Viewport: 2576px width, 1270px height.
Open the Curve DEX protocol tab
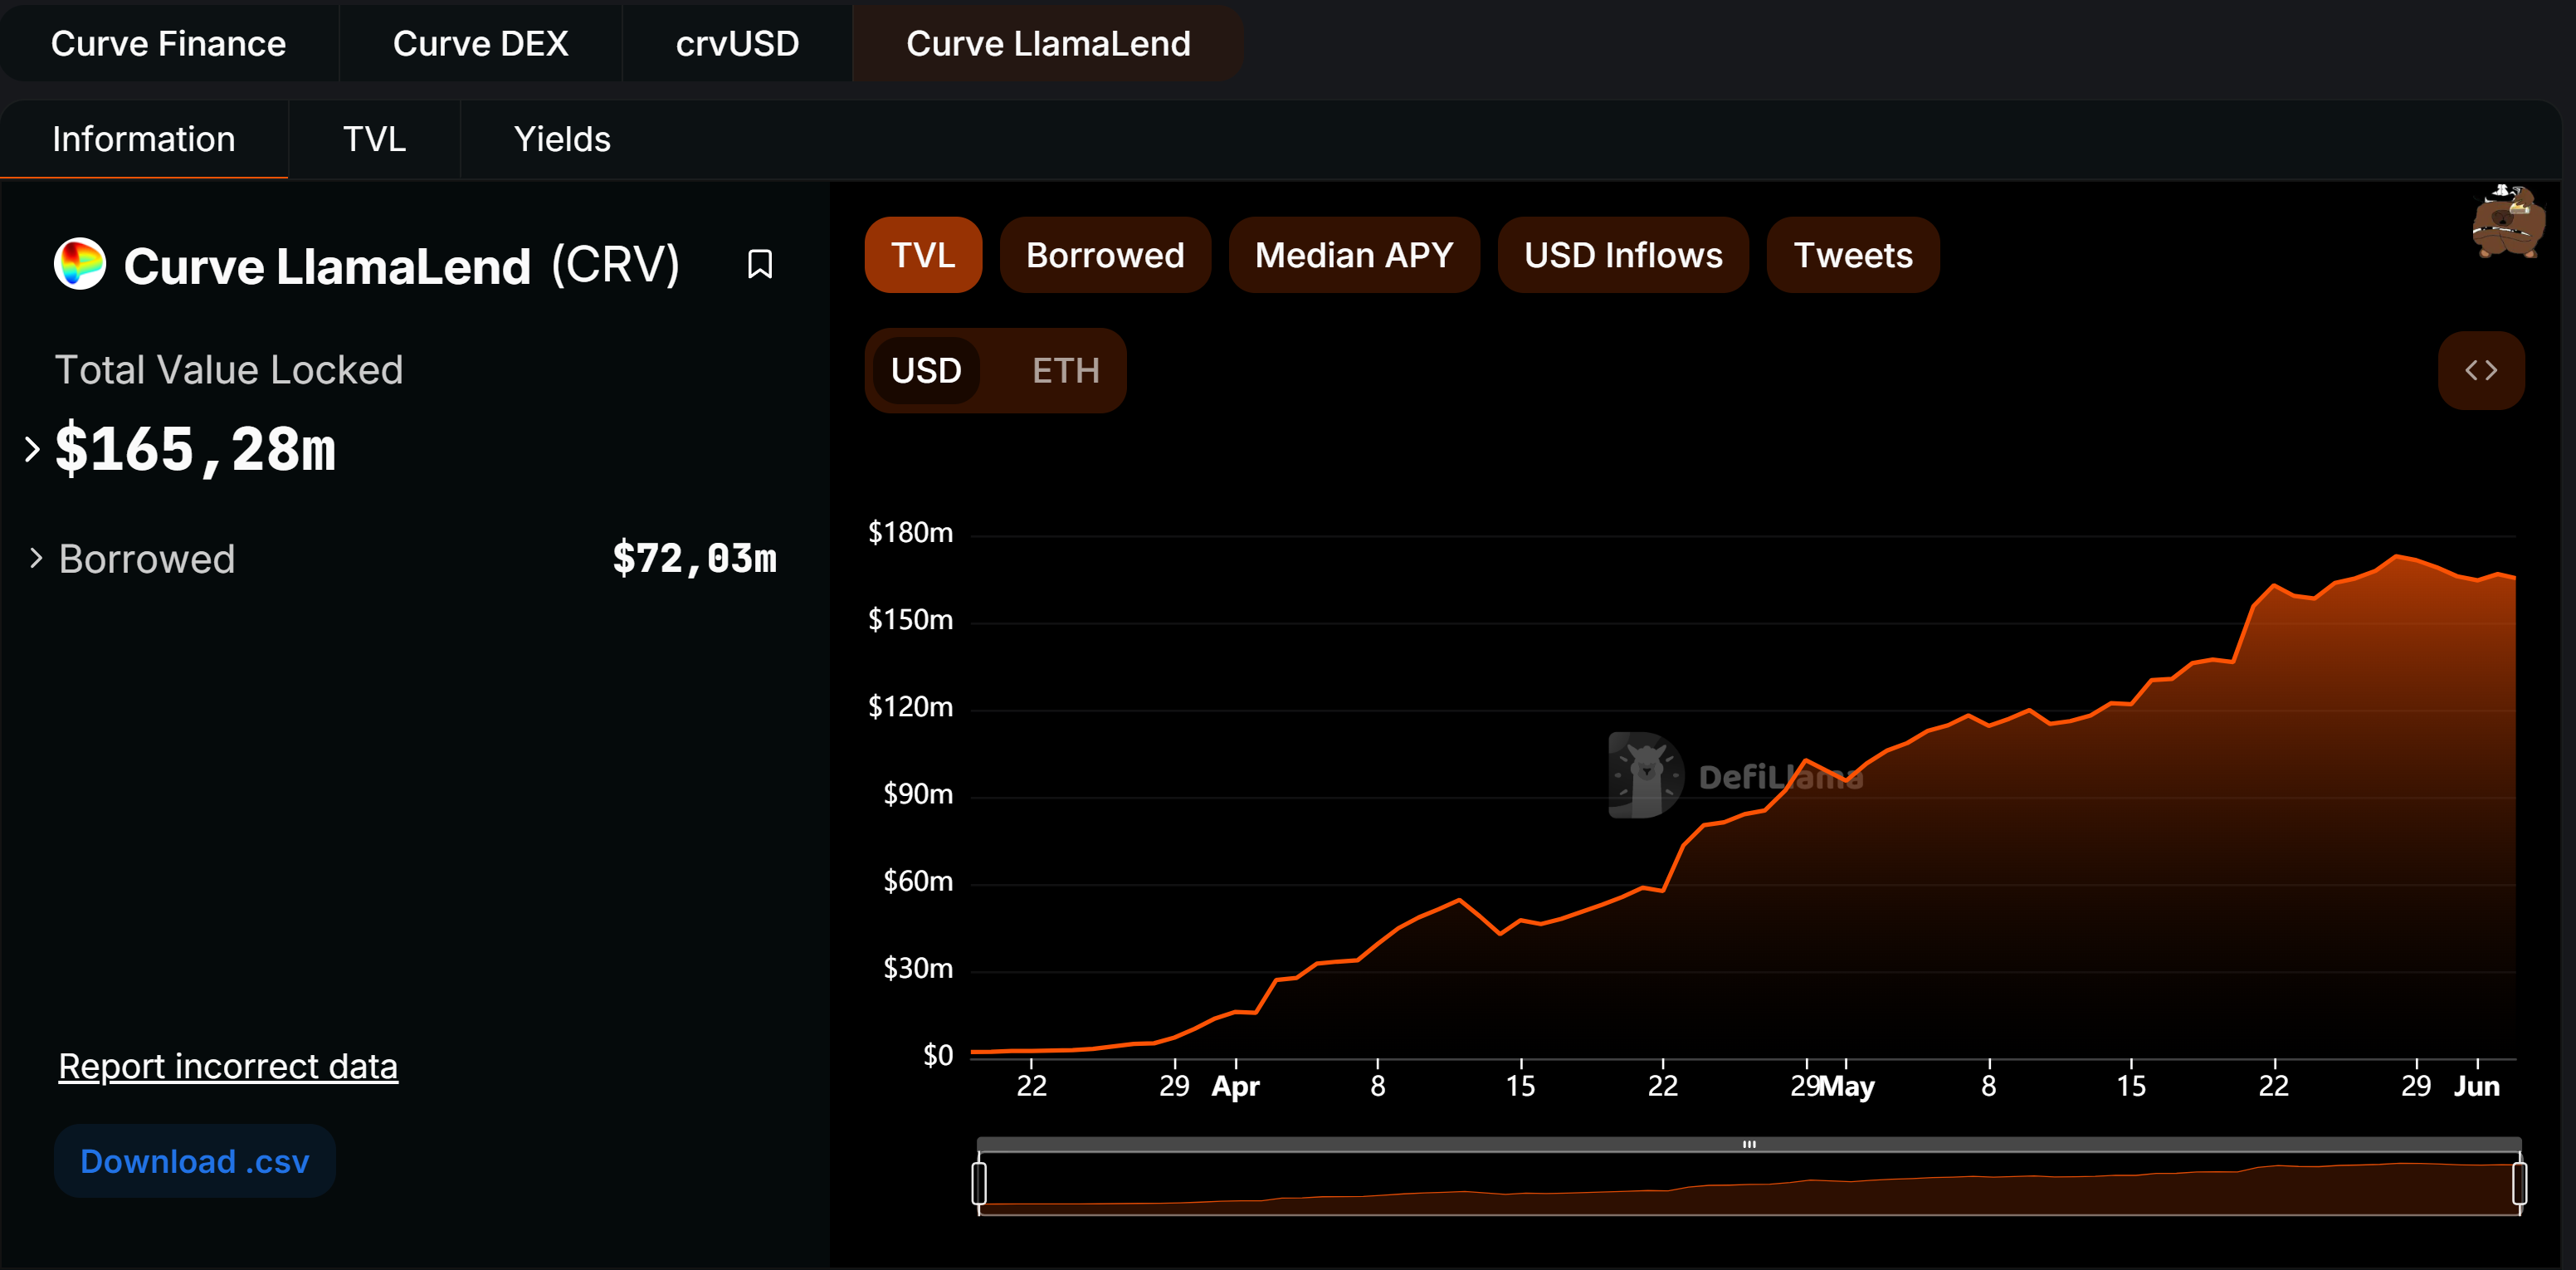pos(480,44)
